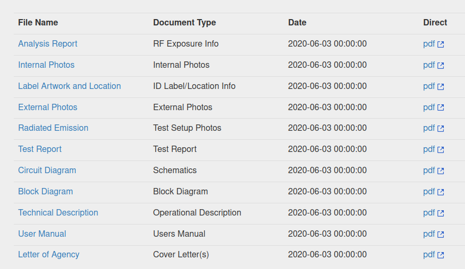465x269 pixels.
Task: Select the Radiated Emission link
Action: pyautogui.click(x=53, y=128)
